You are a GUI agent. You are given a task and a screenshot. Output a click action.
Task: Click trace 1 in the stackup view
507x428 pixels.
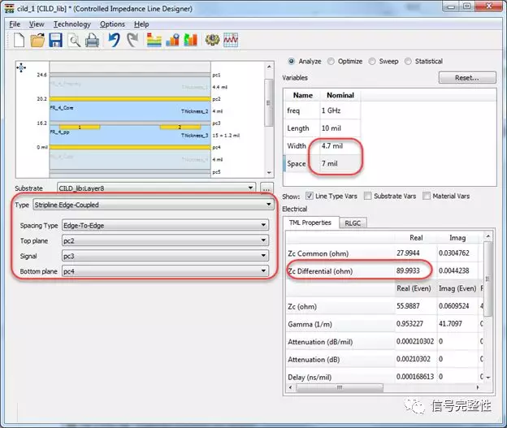click(x=80, y=127)
